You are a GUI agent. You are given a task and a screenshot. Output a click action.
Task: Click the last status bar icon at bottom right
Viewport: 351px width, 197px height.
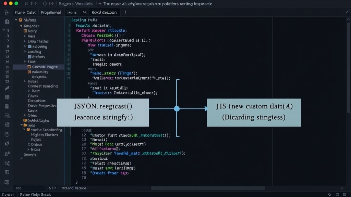pyautogui.click(x=345, y=195)
